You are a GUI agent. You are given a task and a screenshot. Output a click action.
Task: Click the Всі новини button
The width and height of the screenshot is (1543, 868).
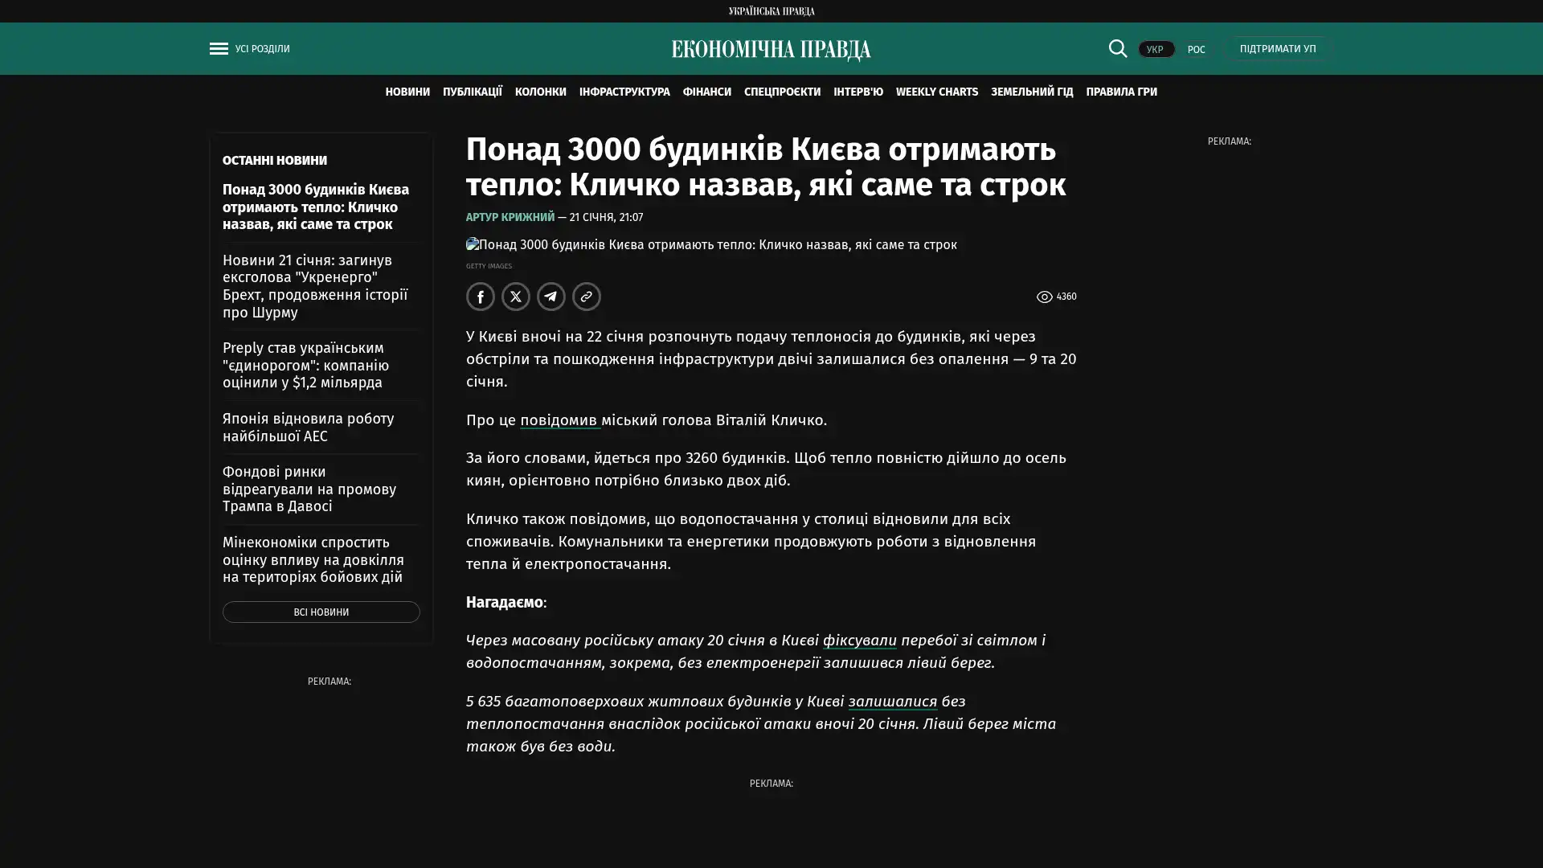[x=321, y=612]
